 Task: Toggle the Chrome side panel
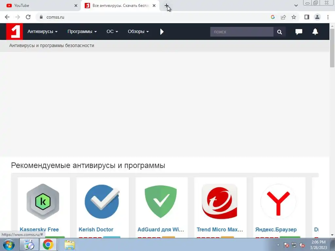(x=307, y=17)
